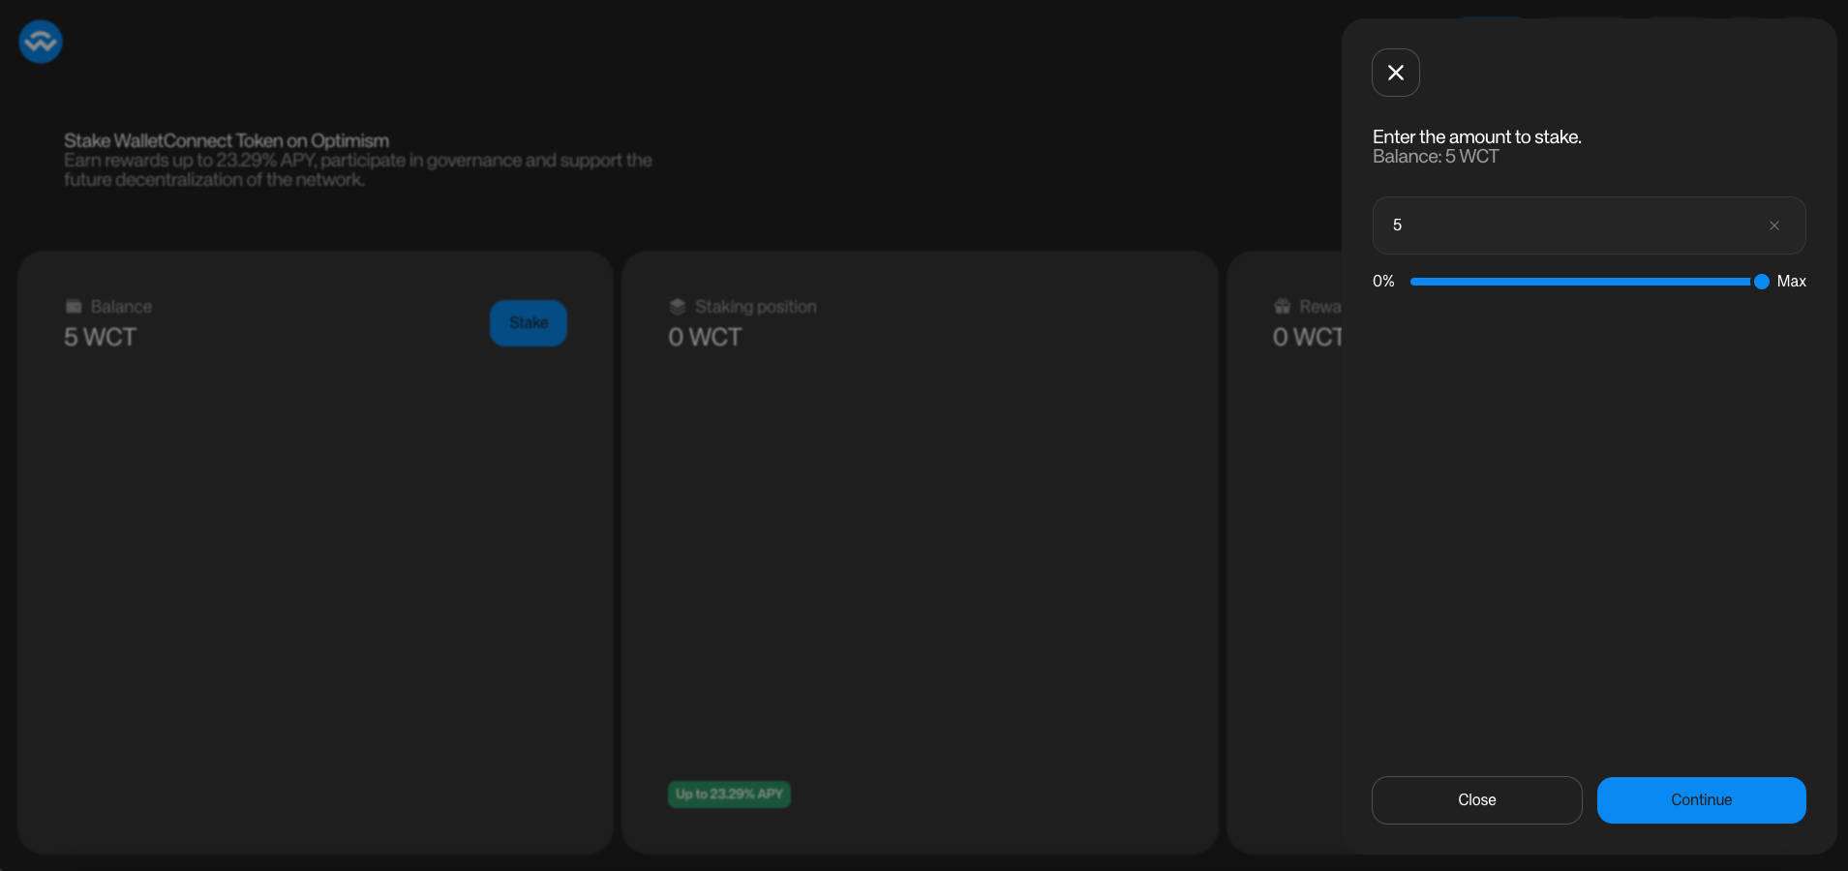Click the 'Enter the amount to stake.' heading
The image size is (1848, 871).
click(x=1476, y=136)
